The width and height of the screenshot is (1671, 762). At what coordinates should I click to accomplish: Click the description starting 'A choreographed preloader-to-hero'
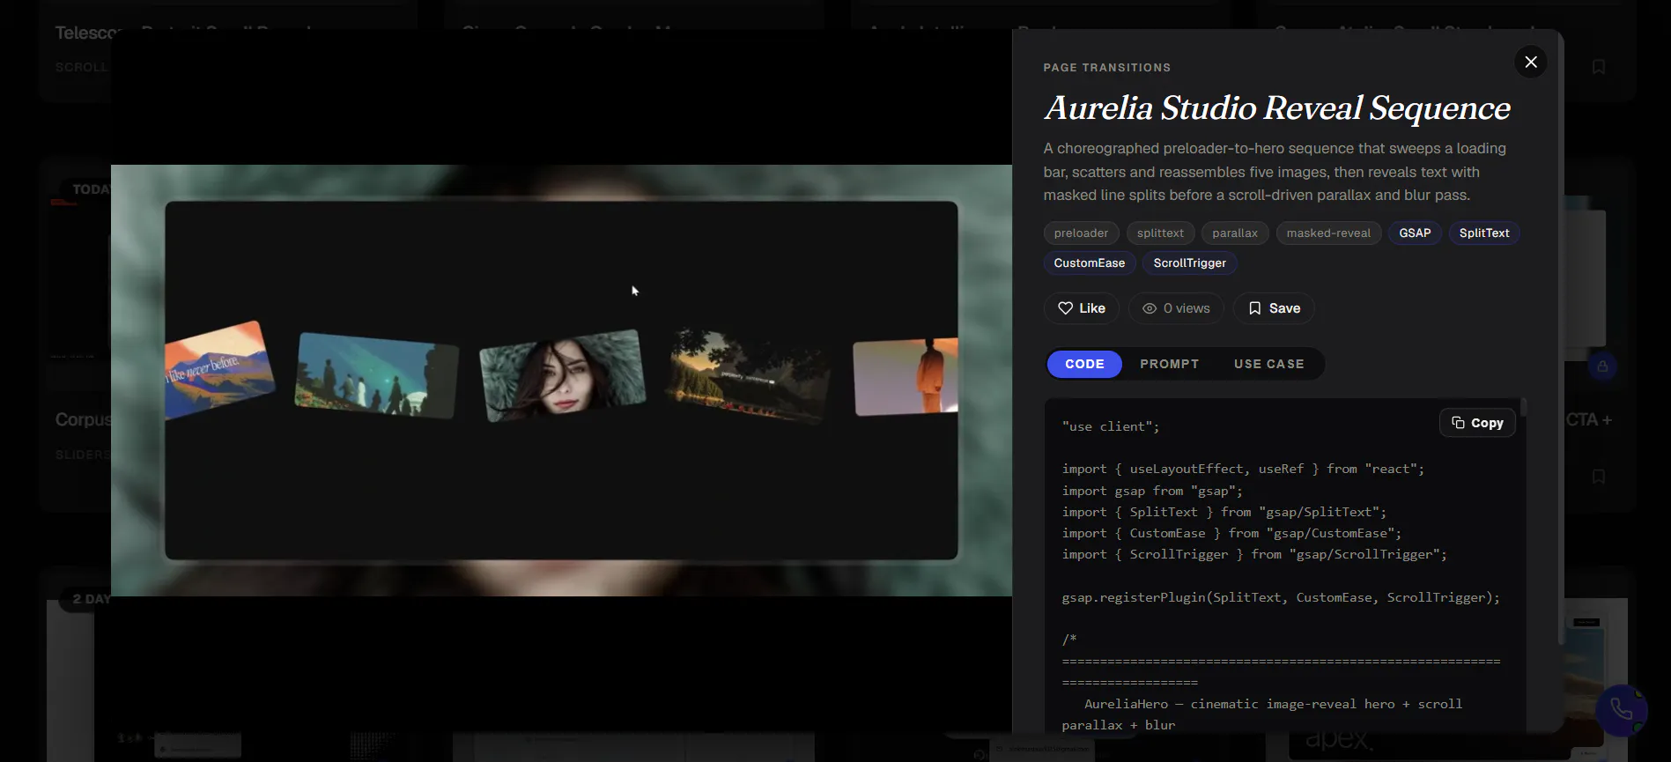[1275, 172]
